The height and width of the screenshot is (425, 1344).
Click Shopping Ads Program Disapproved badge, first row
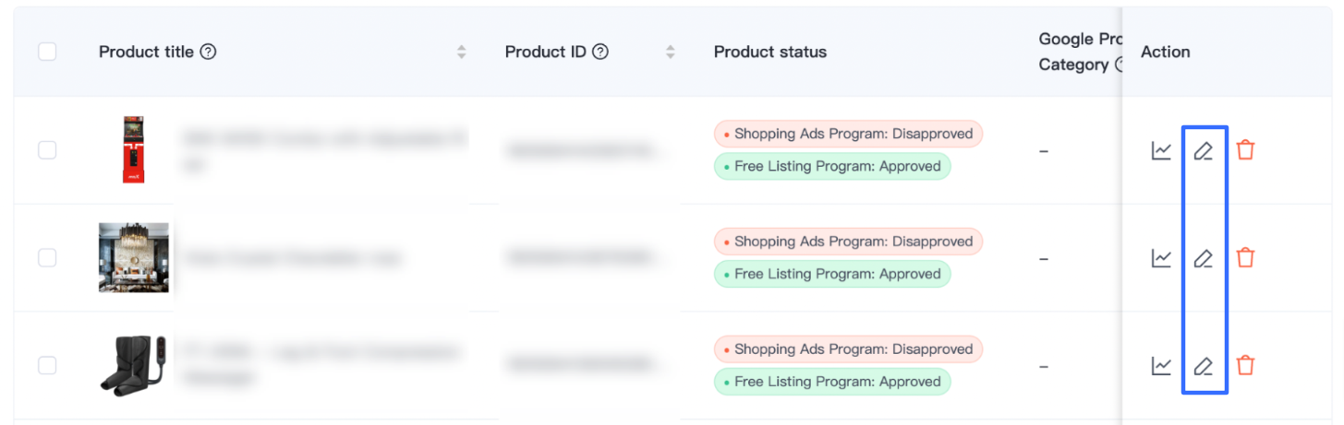[x=848, y=134]
